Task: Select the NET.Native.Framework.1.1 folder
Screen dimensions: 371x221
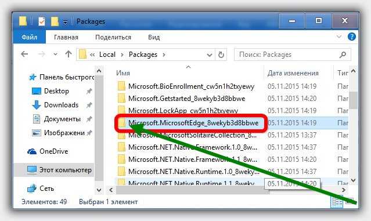Action: click(193, 160)
